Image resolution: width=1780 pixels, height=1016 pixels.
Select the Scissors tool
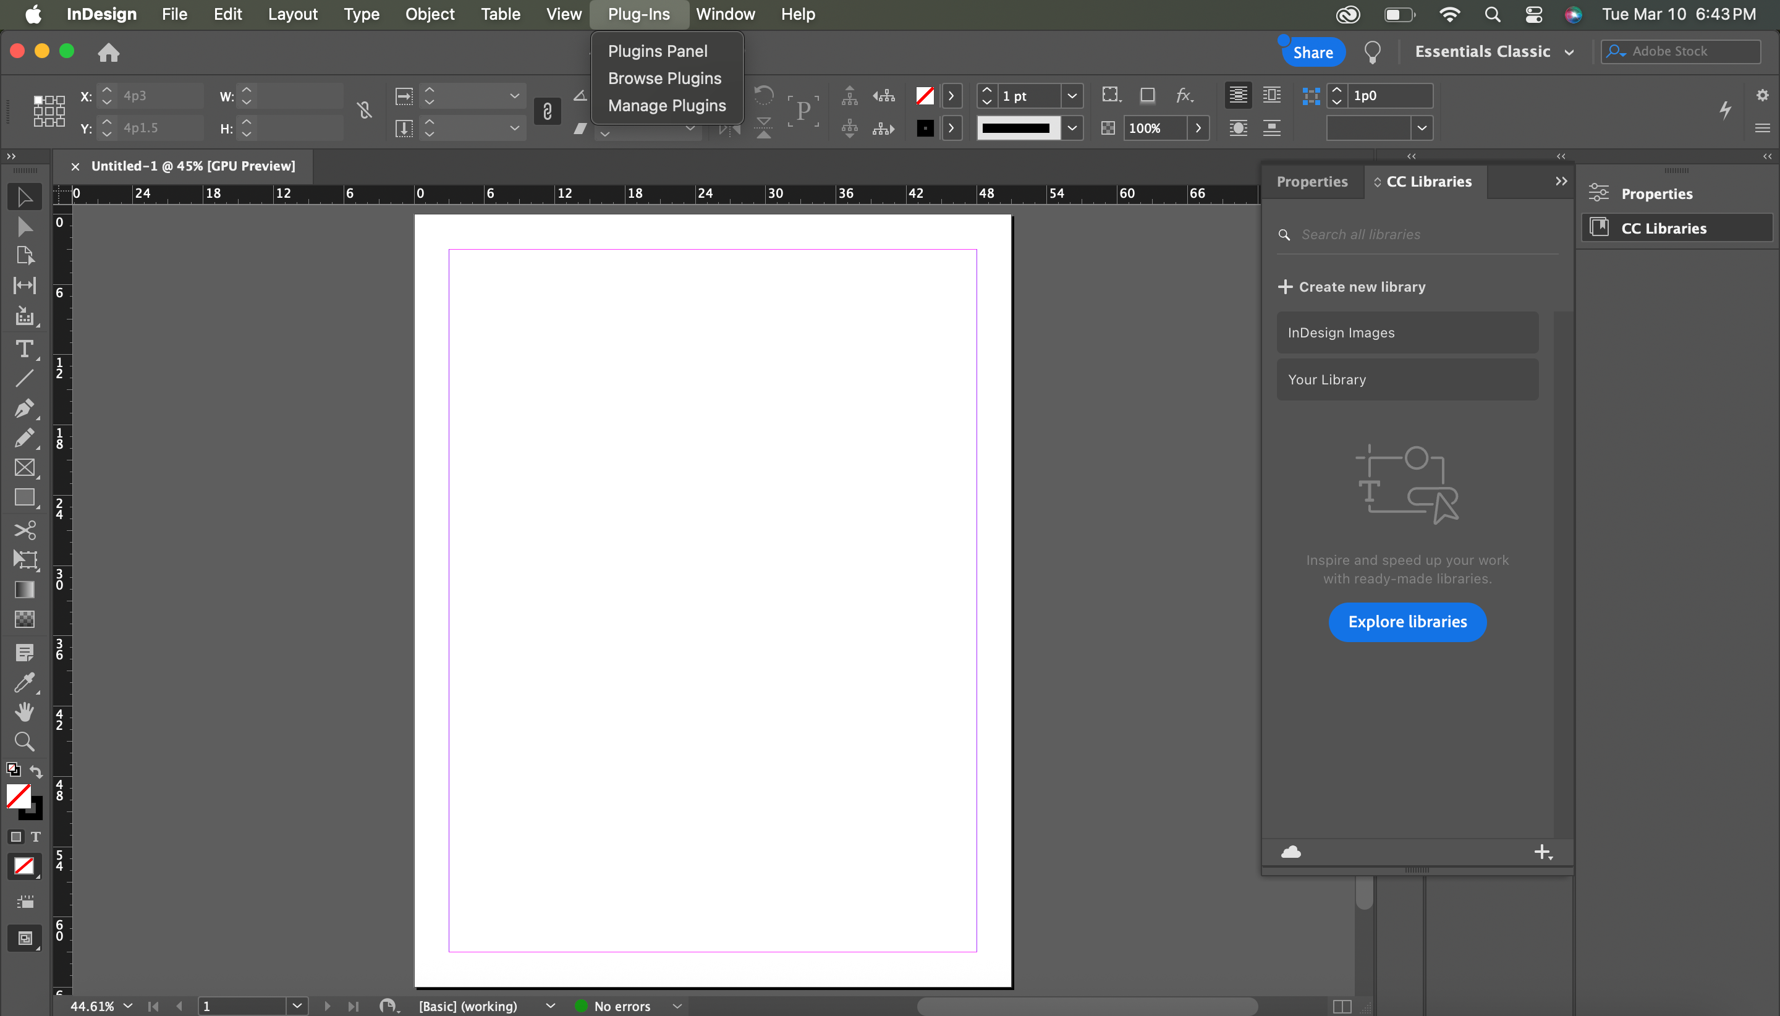pyautogui.click(x=25, y=530)
